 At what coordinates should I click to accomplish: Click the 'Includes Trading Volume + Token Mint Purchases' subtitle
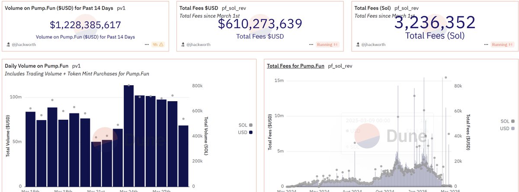pyautogui.click(x=77, y=74)
